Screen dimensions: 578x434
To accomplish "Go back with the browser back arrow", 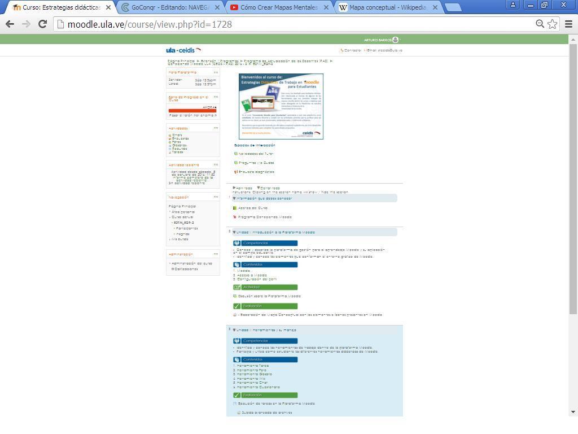I will coord(10,24).
